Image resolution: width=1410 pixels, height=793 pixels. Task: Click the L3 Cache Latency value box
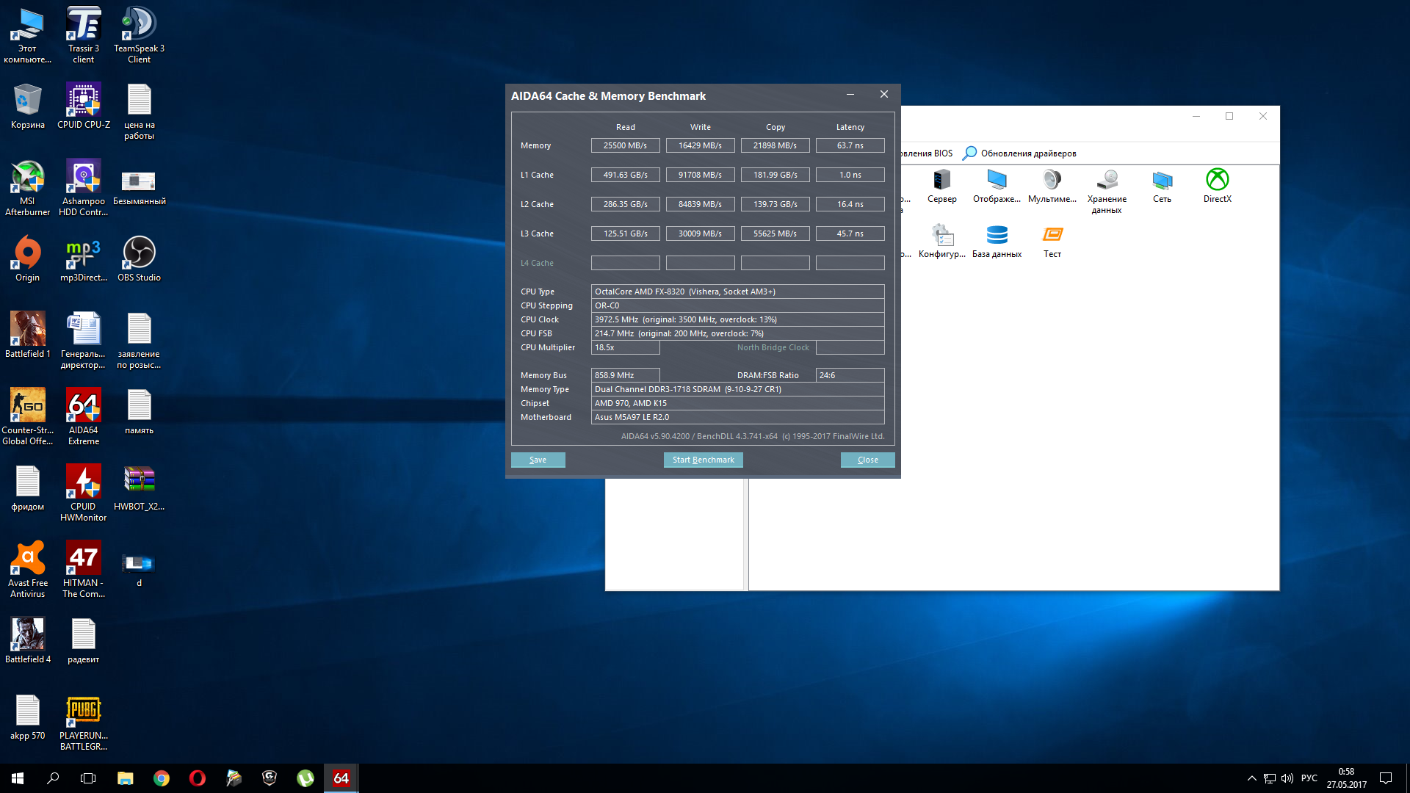coord(850,233)
